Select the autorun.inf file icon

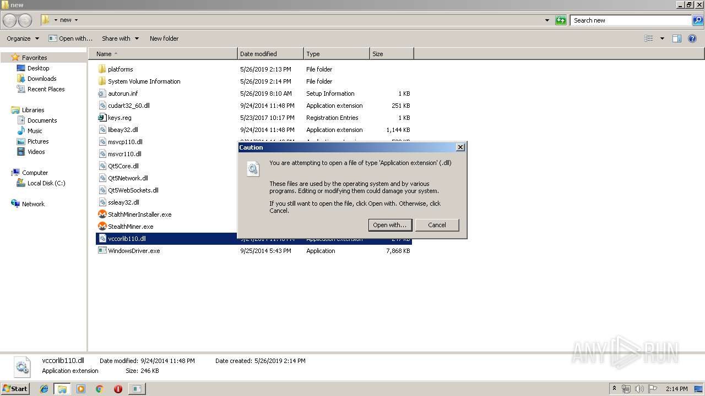(x=102, y=94)
